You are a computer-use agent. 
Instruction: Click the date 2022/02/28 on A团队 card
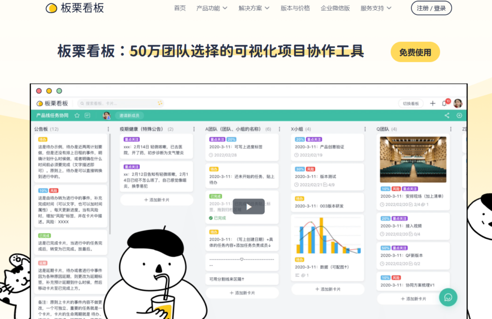click(x=223, y=155)
